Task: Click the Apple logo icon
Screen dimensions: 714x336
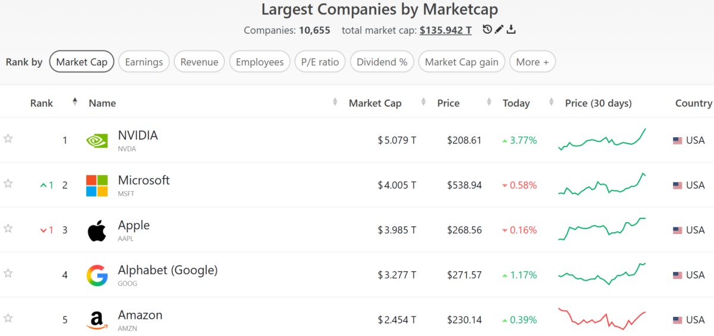Action: [97, 230]
